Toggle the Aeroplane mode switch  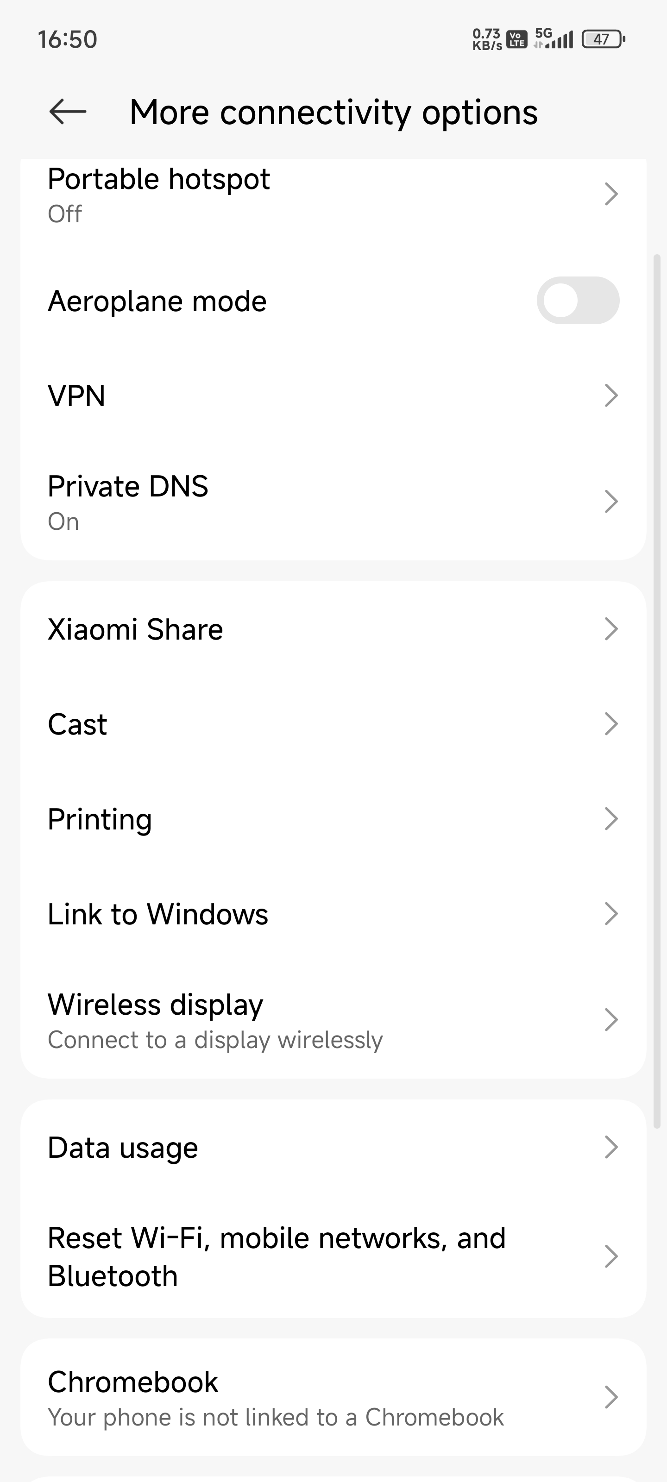[578, 300]
